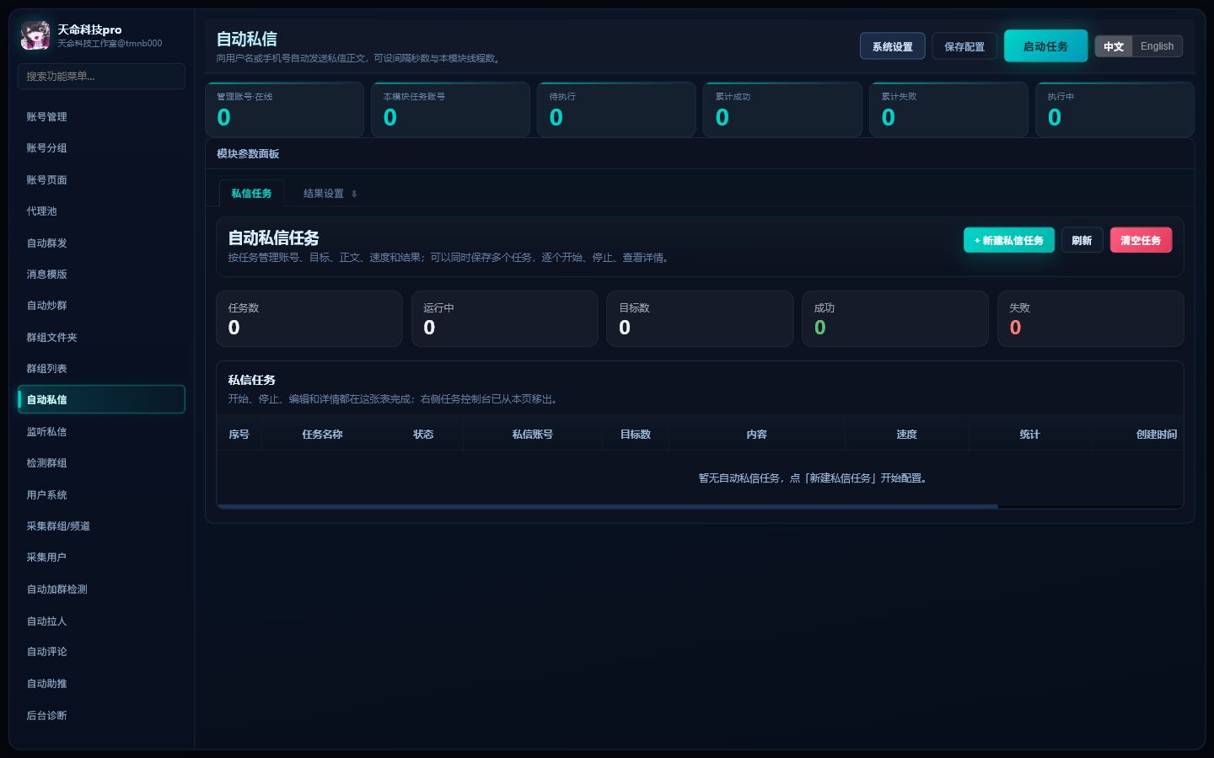The width and height of the screenshot is (1214, 758).
Task: Click the down-arrow icon beside 结果设置
Action: (x=354, y=194)
